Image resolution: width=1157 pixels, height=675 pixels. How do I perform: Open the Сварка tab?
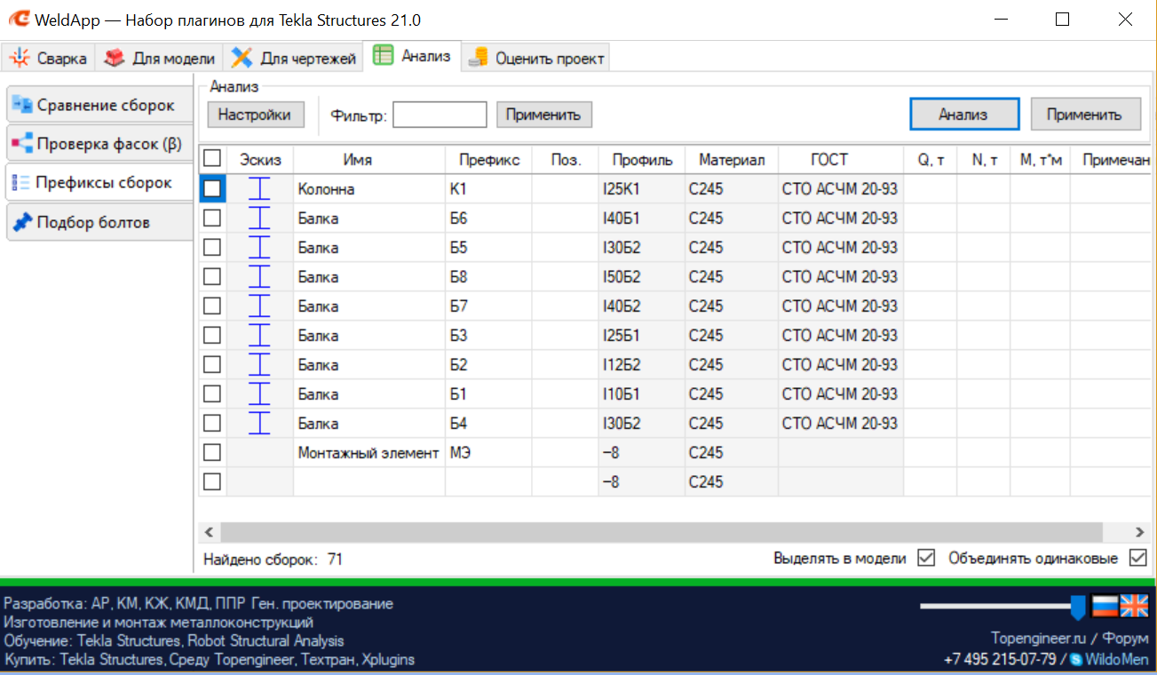pyautogui.click(x=49, y=59)
